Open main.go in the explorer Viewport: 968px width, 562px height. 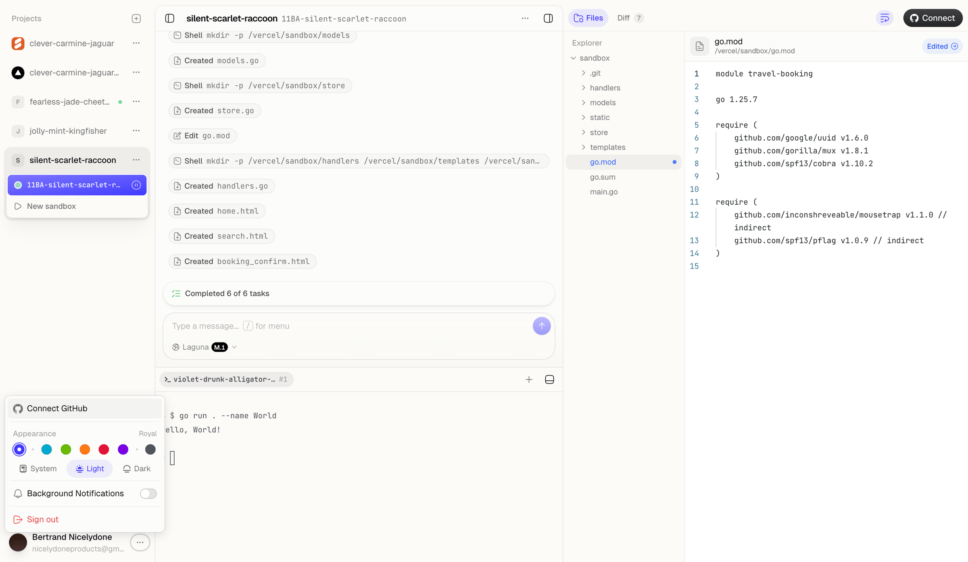click(604, 192)
